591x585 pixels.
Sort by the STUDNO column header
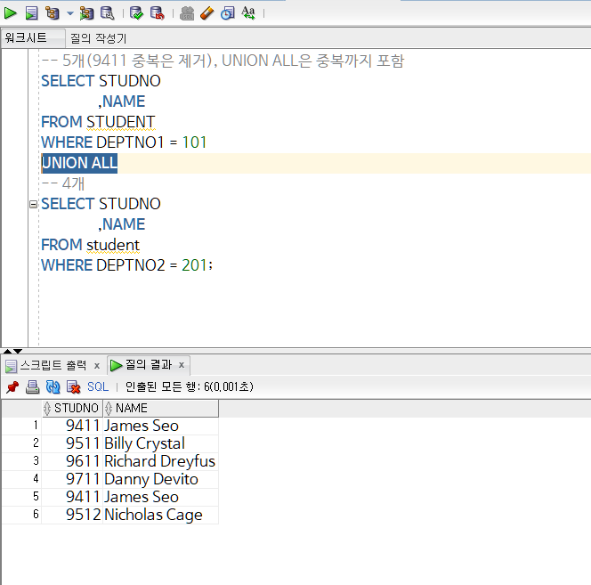72,408
